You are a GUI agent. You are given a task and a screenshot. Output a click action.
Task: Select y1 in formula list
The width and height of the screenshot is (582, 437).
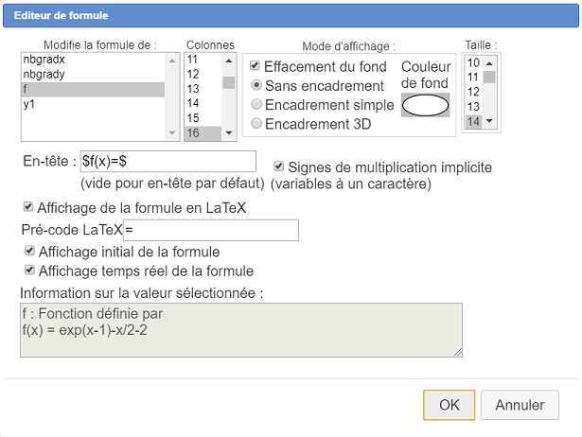pyautogui.click(x=93, y=104)
